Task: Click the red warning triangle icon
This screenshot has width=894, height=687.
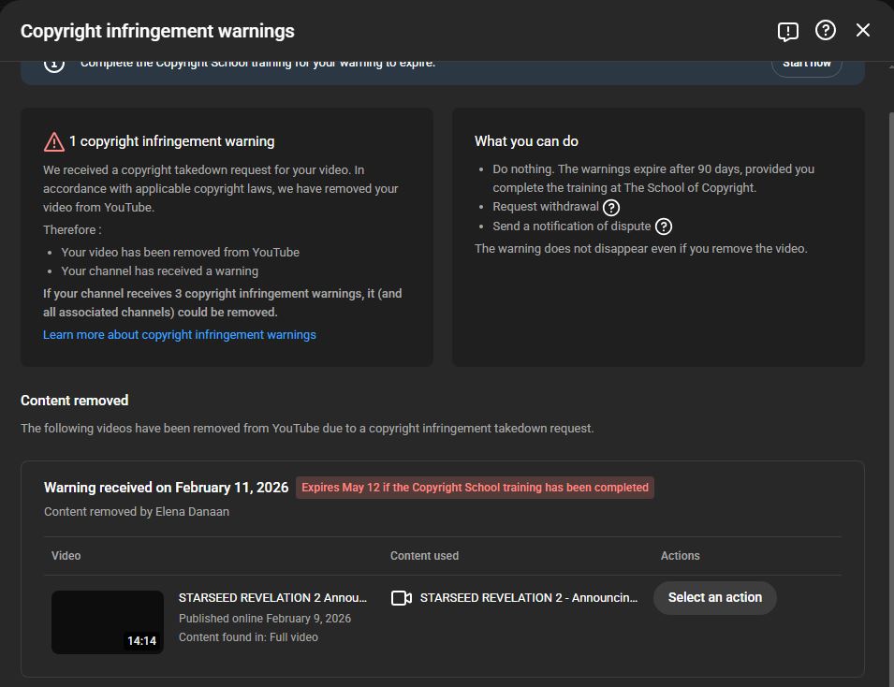Action: click(x=54, y=142)
